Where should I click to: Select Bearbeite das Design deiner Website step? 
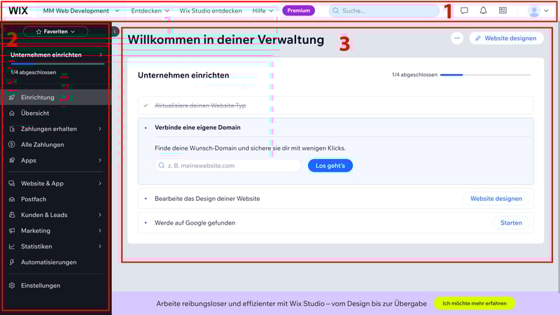207,199
